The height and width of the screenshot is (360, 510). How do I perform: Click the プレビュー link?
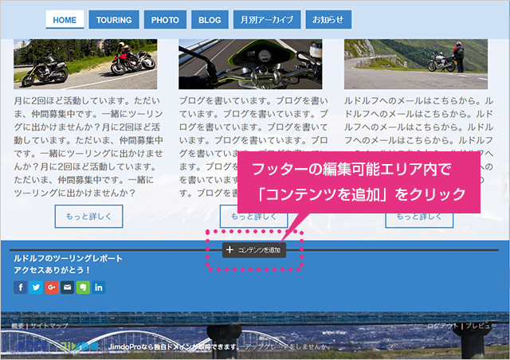481,326
